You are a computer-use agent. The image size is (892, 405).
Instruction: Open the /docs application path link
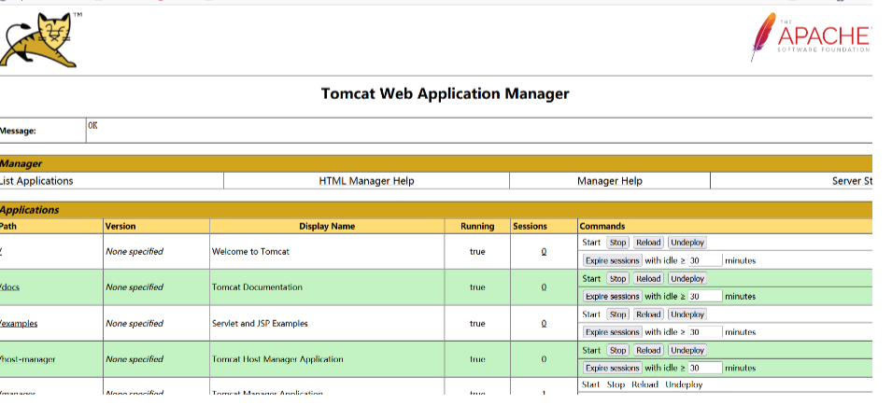tap(9, 287)
